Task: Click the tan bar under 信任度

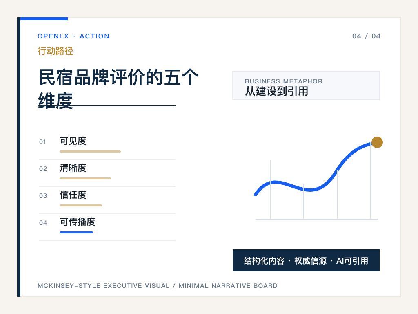Action: point(81,205)
